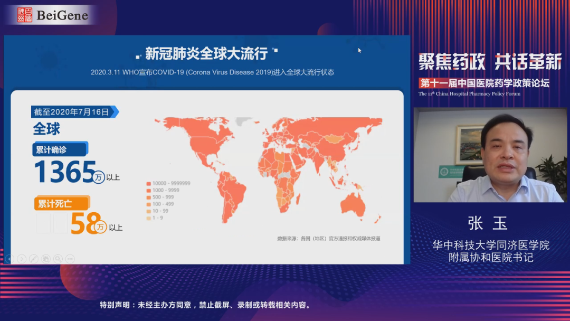Viewport: 570px width, 321px height.
Task: Select the 1 - 9 legend swatch
Action: click(x=148, y=218)
